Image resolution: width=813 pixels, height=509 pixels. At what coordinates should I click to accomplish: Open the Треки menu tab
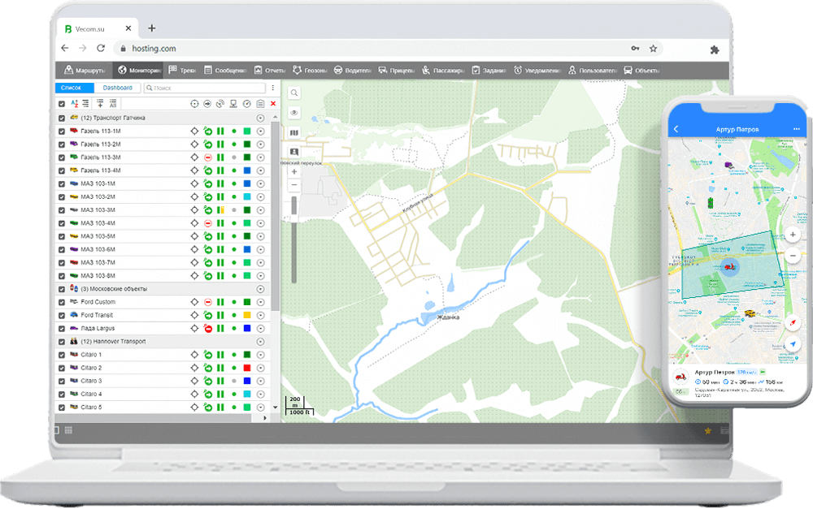[182, 71]
